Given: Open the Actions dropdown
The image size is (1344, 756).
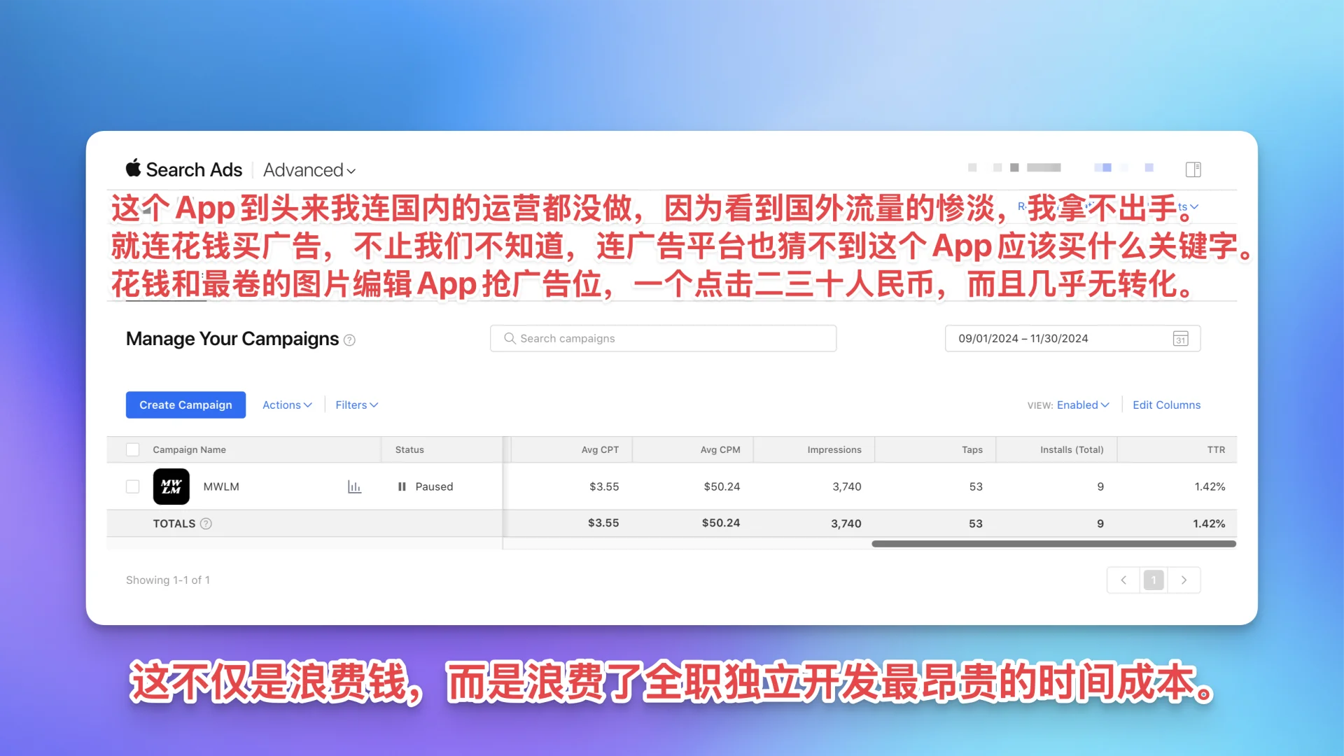Looking at the screenshot, I should 286,405.
